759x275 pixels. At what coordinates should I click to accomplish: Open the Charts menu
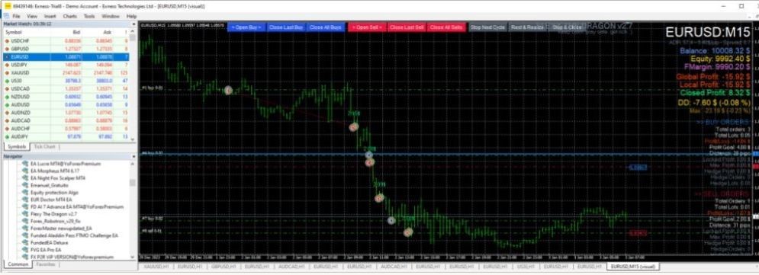[69, 16]
